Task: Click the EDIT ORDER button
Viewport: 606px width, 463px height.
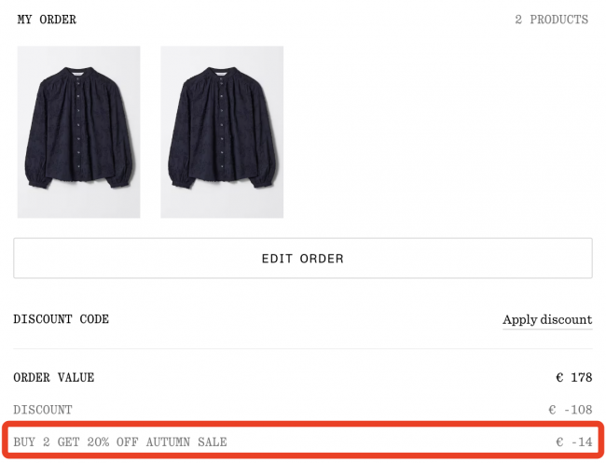Action: [x=302, y=259]
